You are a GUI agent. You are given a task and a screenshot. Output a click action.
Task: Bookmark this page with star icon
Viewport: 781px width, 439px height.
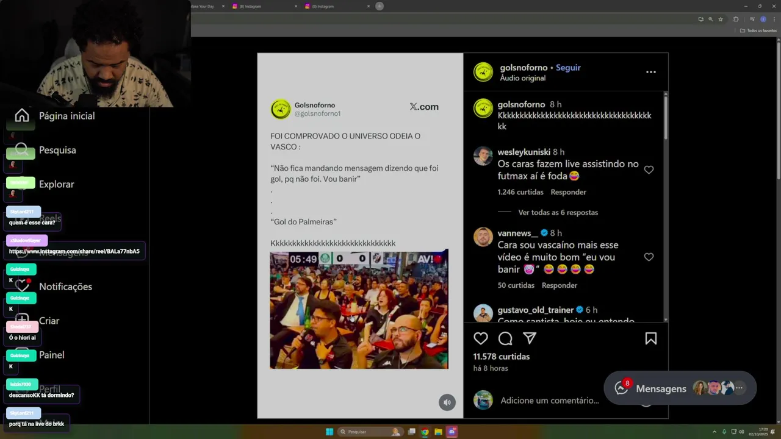[721, 19]
